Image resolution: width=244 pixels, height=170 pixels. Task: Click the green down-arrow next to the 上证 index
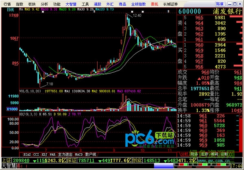[35, 161]
